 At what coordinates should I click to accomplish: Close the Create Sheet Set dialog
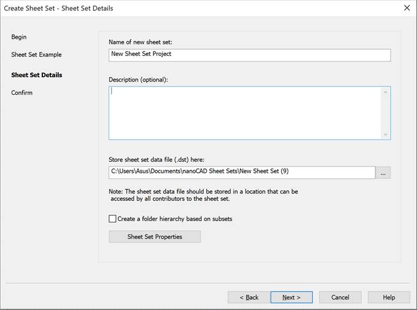click(x=407, y=8)
